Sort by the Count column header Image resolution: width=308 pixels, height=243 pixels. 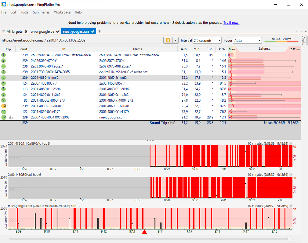[x=23, y=49]
